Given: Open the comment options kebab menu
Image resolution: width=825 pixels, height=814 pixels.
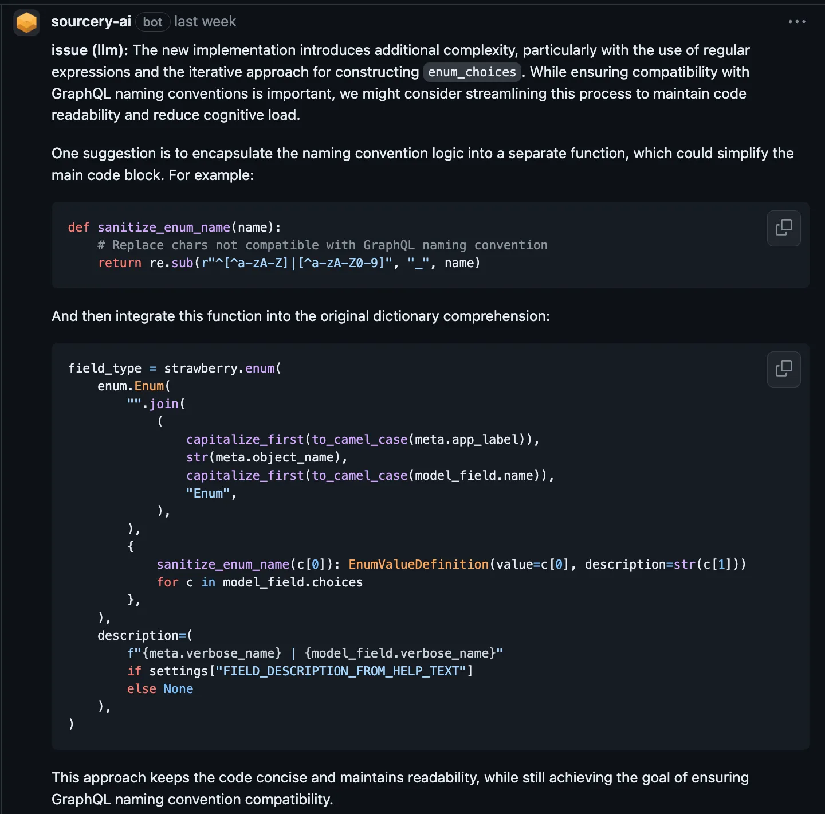Looking at the screenshot, I should tap(797, 22).
